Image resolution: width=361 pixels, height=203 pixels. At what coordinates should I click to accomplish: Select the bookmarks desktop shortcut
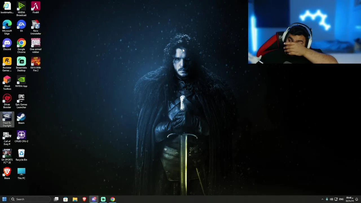coord(7,8)
